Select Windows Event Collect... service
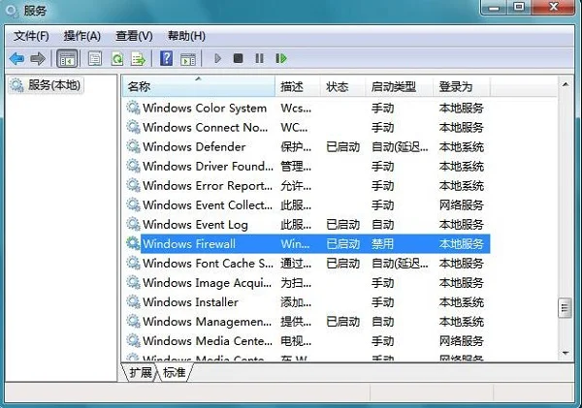 (208, 204)
